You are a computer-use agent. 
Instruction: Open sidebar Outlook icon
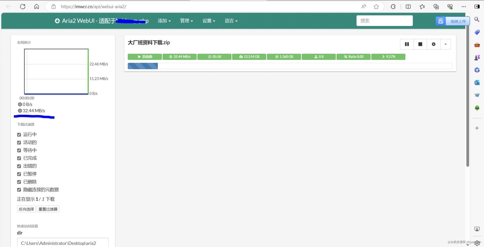[477, 83]
